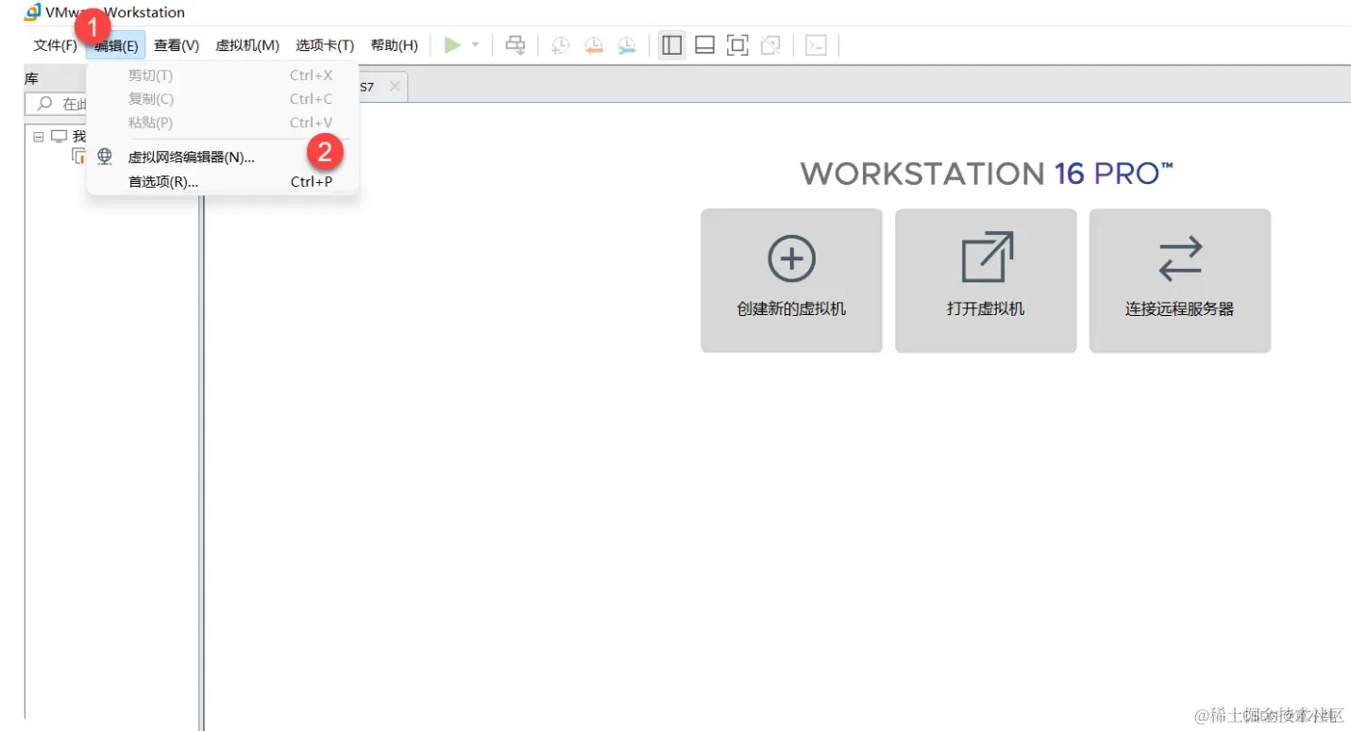Click 打开虚拟机 tile

click(x=986, y=281)
